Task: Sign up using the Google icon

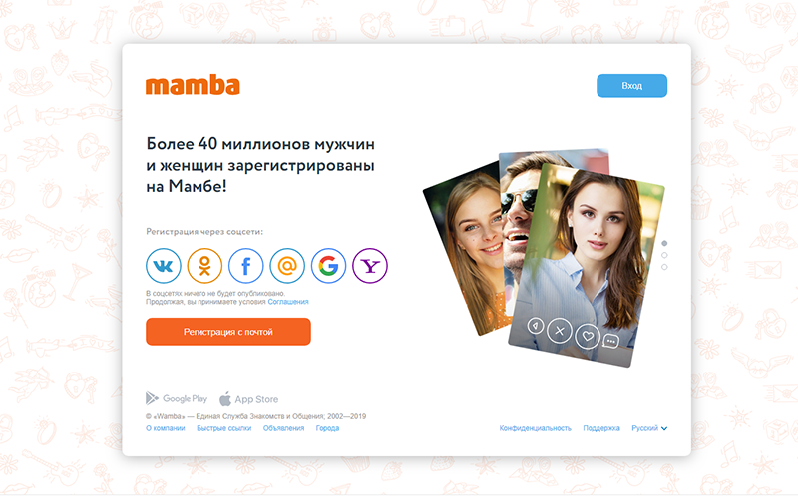Action: point(328,265)
